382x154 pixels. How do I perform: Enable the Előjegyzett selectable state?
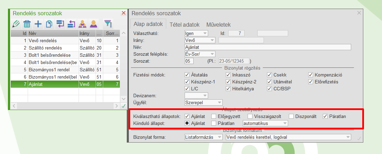[214, 116]
